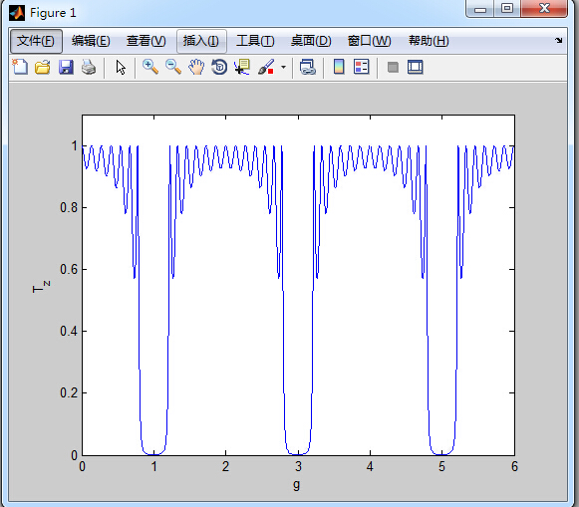Viewport: 579px width, 507px height.
Task: Save figure using floppy disk icon
Action: pos(66,67)
